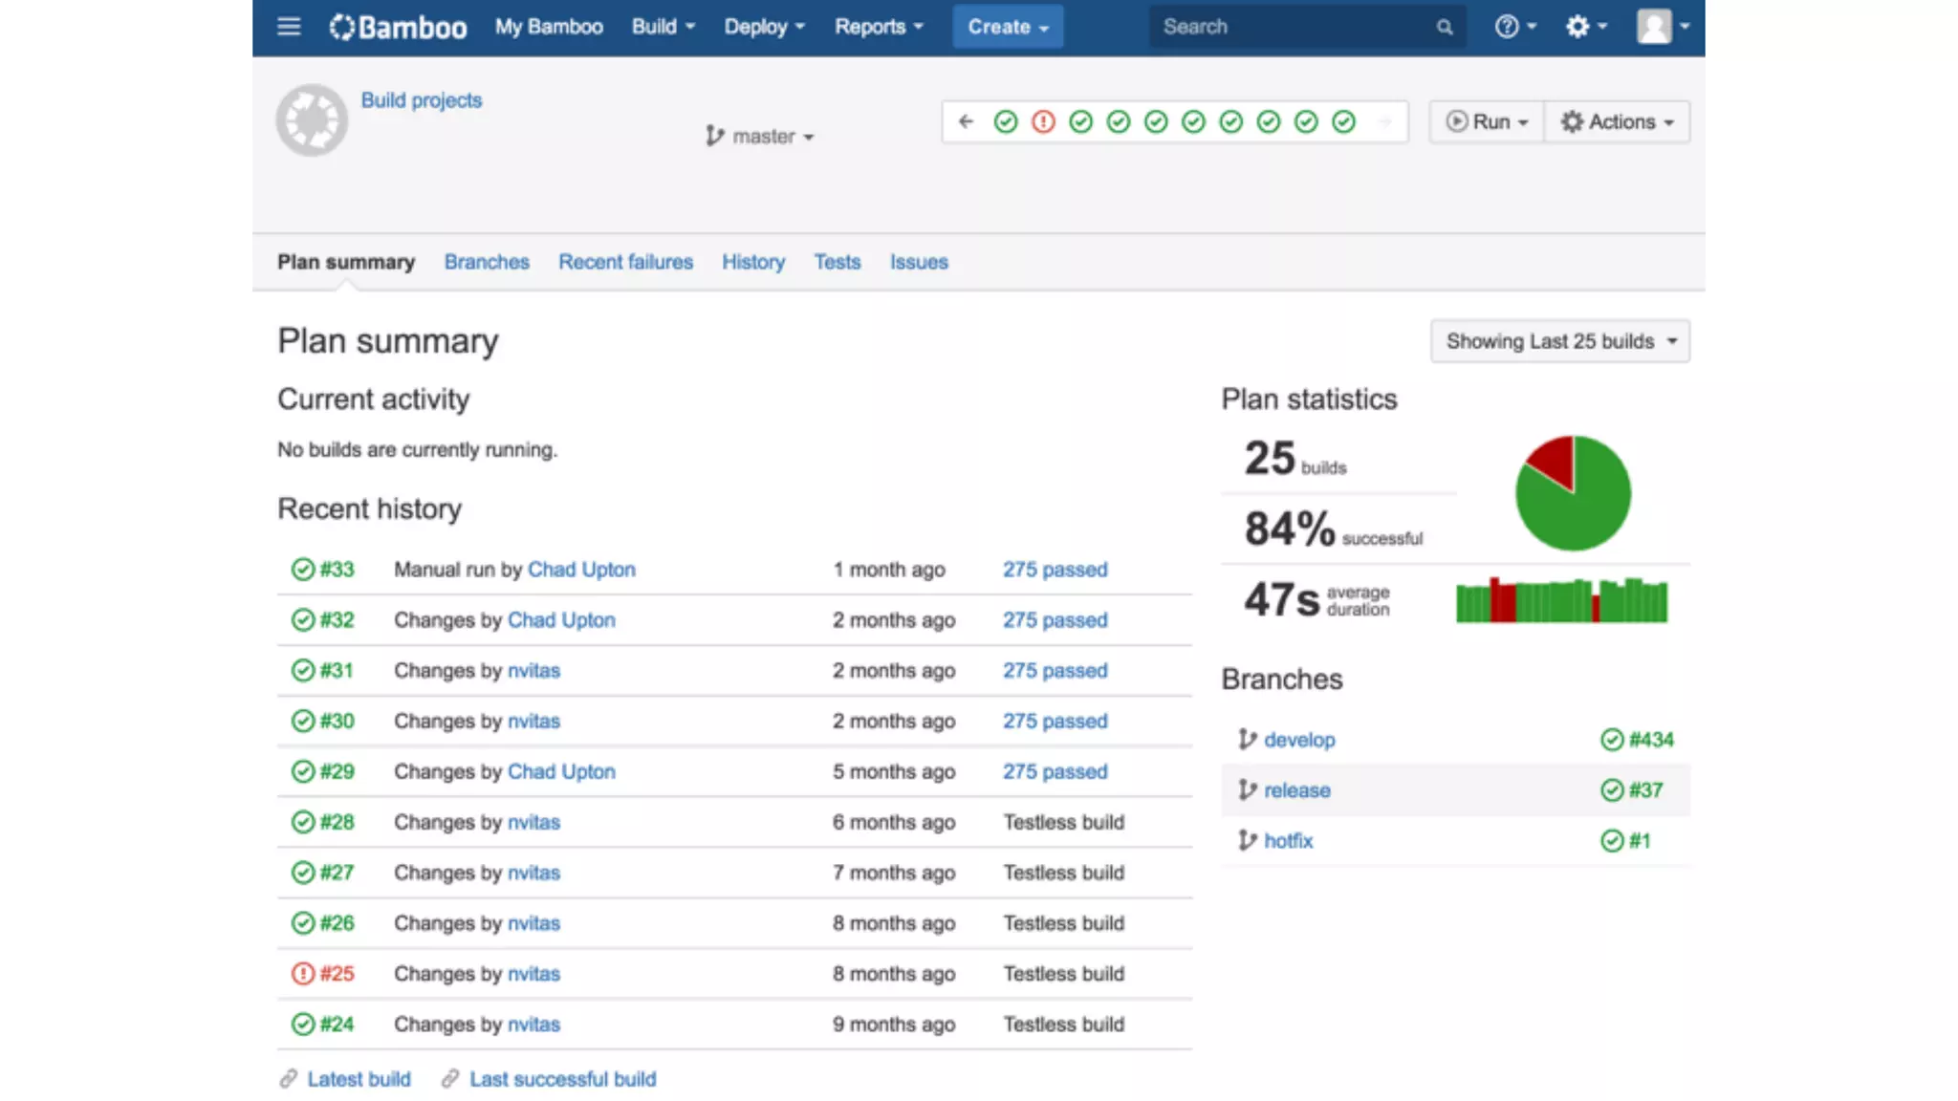Open the develop branch link
1958x1101 pixels.
coord(1298,740)
